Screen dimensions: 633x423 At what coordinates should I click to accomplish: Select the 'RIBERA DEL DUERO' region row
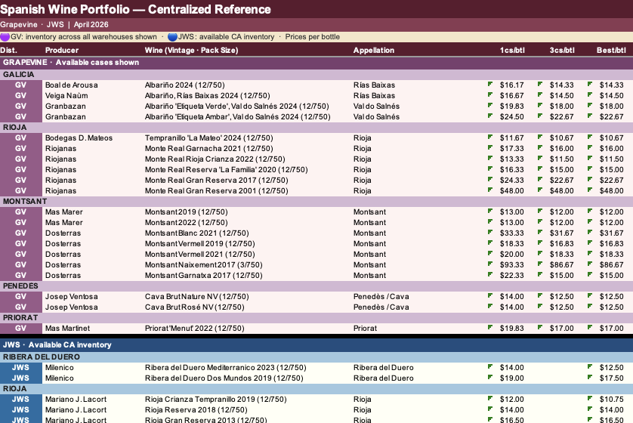[x=316, y=357]
